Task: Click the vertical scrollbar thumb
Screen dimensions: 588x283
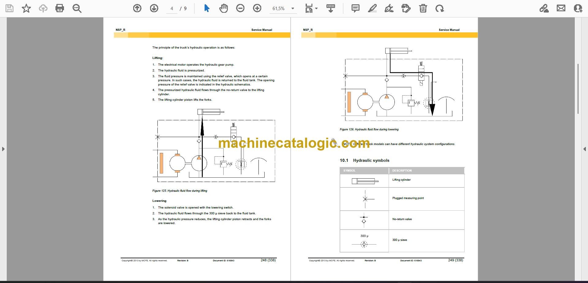Action: (x=578, y=89)
